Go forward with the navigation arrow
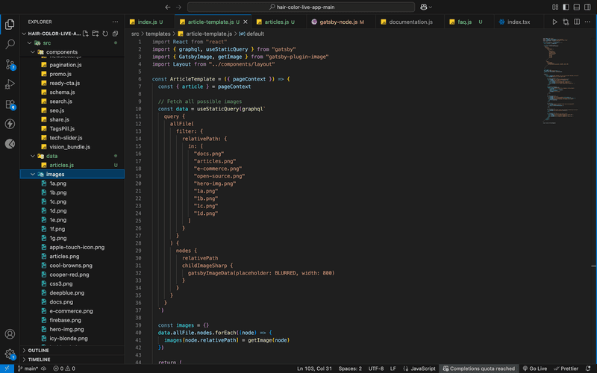This screenshot has height=373, width=597. [x=178, y=7]
